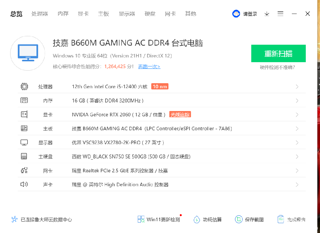Click the network card icon
Image resolution: width=320 pixels, height=233 pixels.
[24, 171]
